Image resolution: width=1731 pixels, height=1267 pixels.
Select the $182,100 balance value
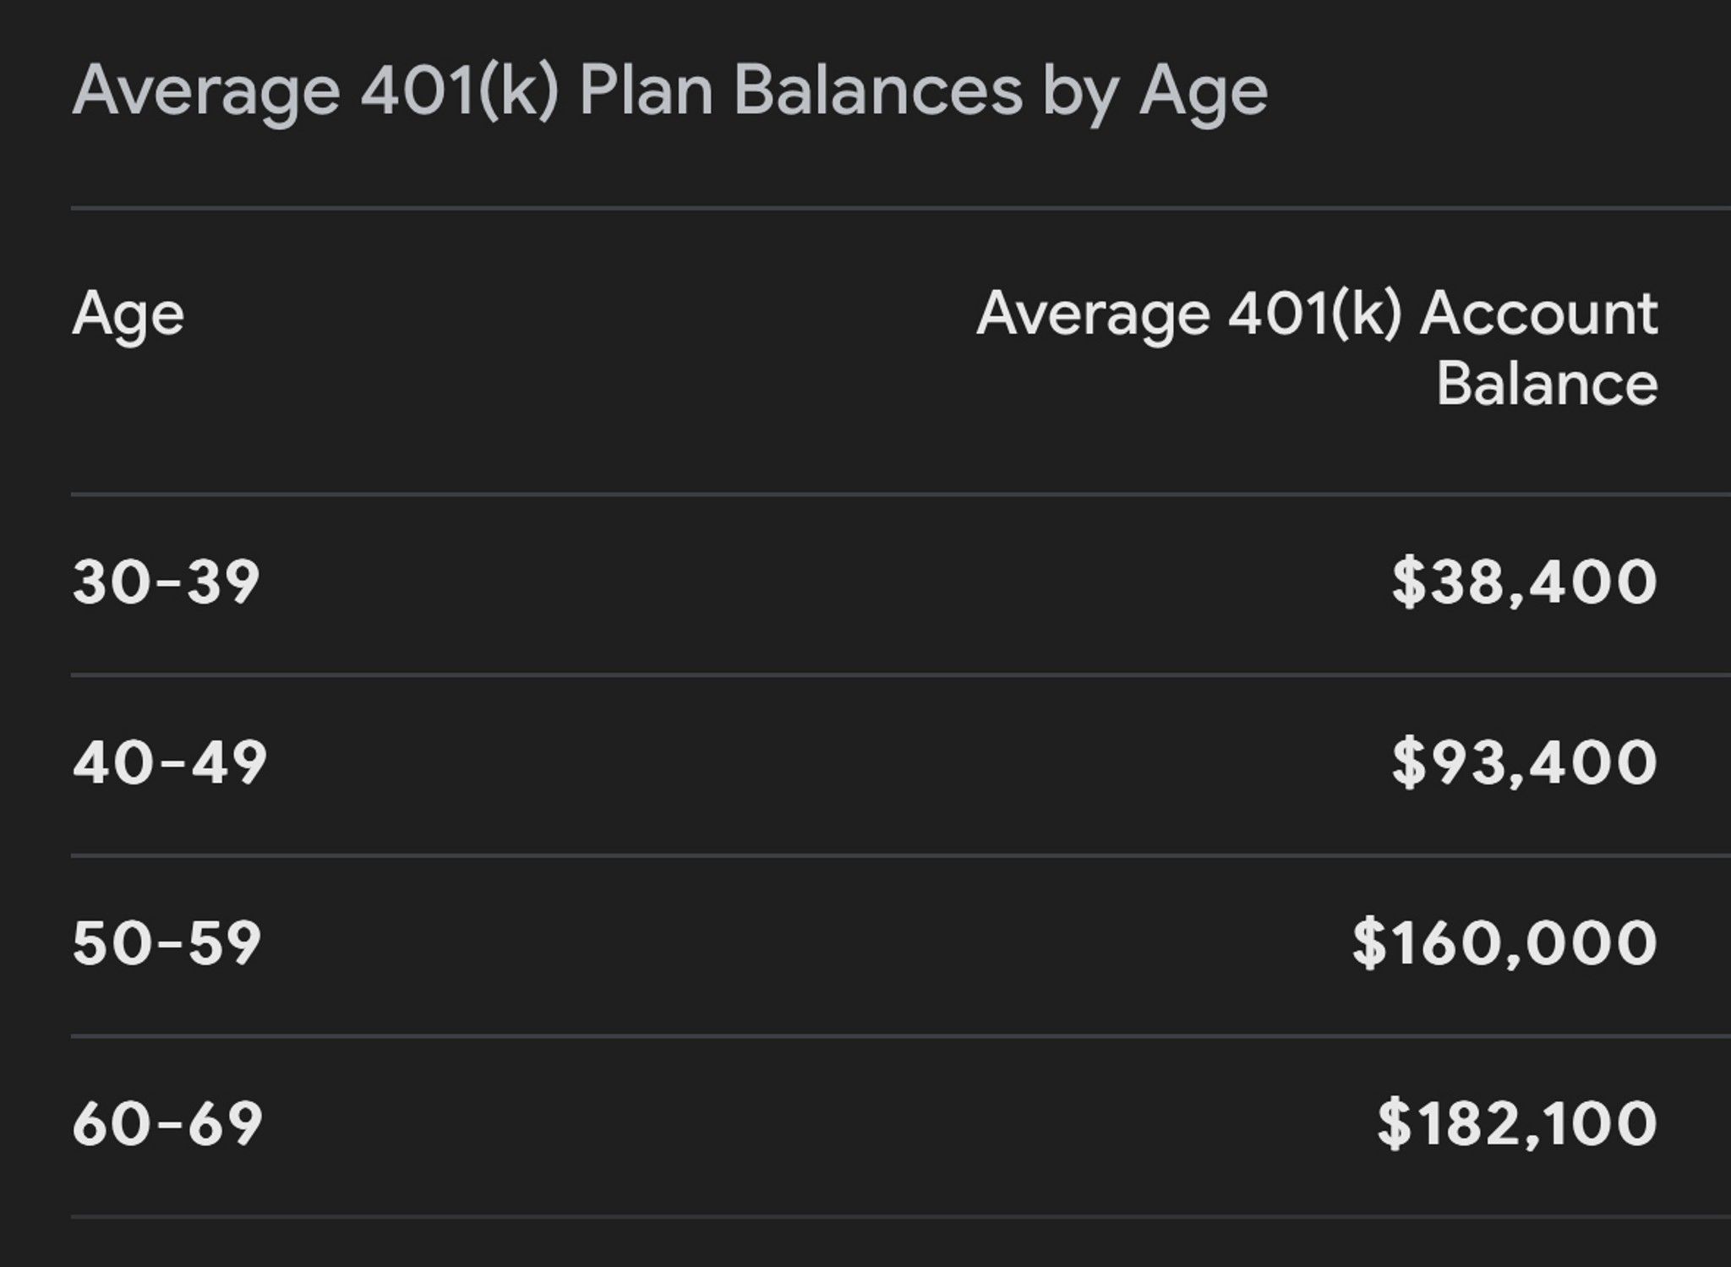tap(1517, 1124)
